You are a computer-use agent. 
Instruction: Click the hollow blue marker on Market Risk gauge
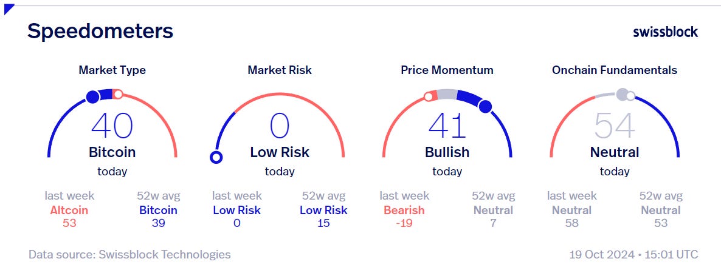tap(216, 158)
